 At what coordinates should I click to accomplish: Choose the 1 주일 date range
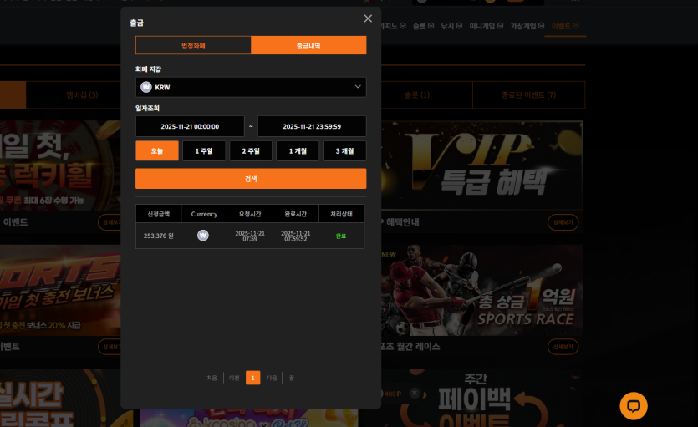[204, 151]
